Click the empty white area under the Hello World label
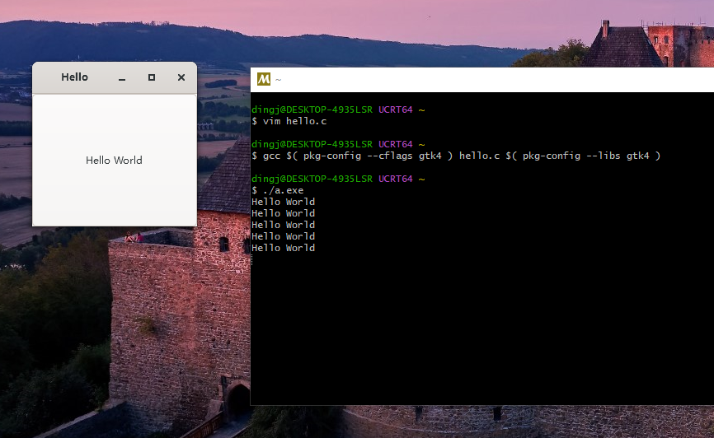Viewport: 714px width, 438px height. tap(114, 198)
